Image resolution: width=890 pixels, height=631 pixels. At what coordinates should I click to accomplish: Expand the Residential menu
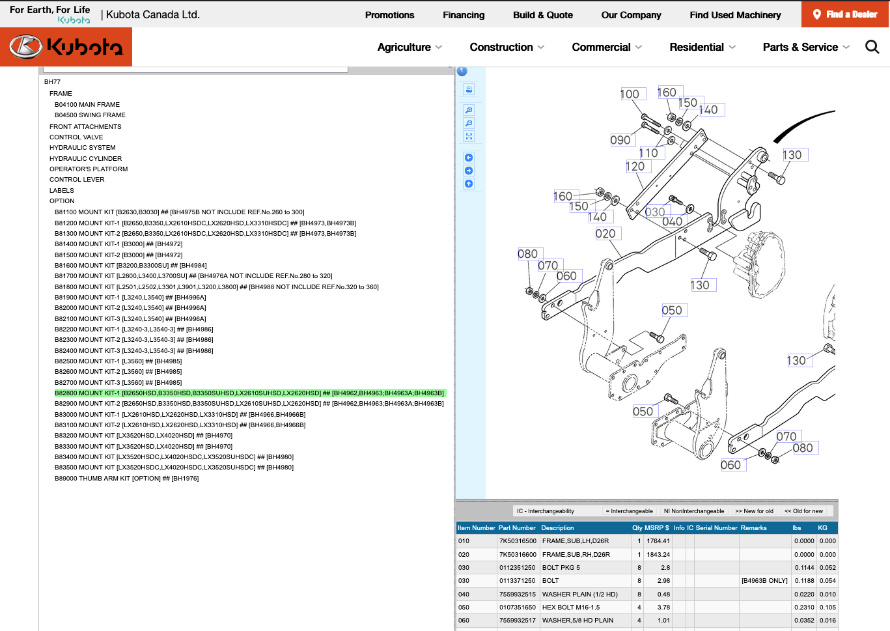click(702, 47)
